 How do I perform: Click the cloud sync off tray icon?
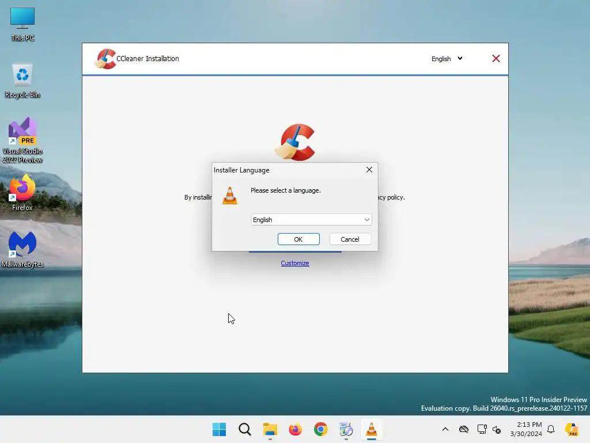[464, 429]
